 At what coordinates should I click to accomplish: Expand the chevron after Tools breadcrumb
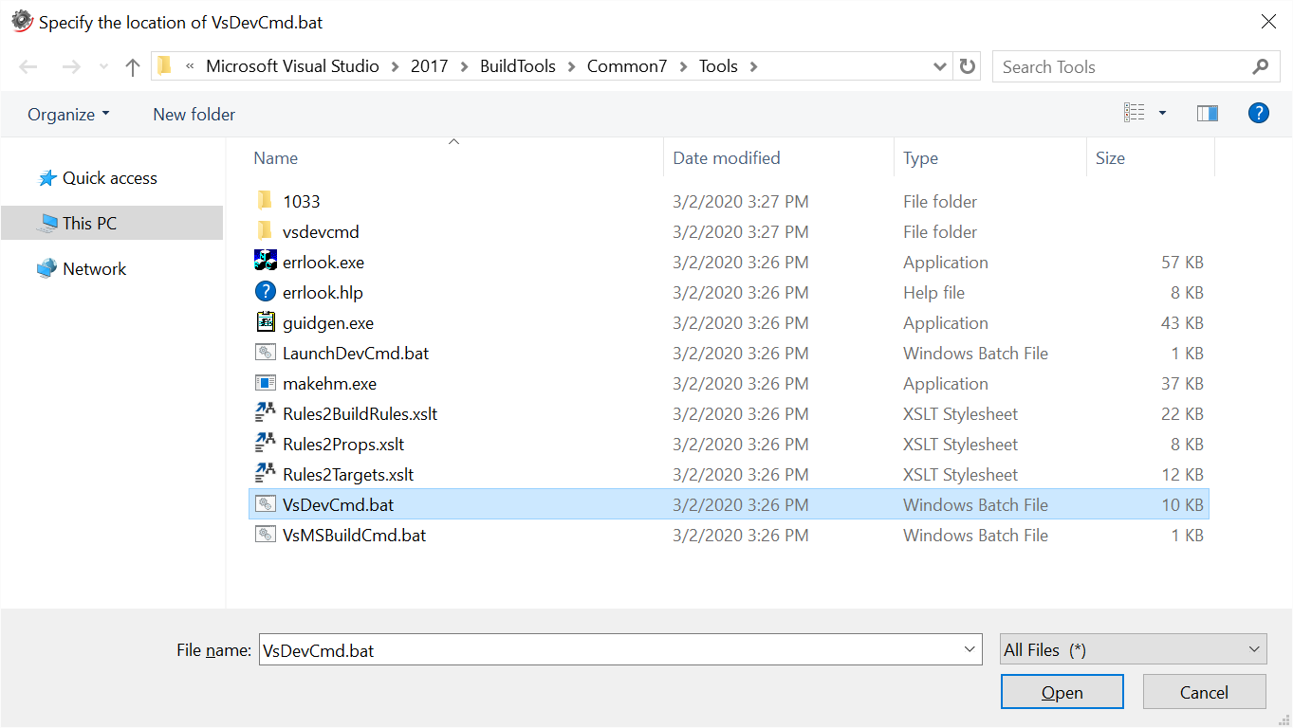coord(754,66)
